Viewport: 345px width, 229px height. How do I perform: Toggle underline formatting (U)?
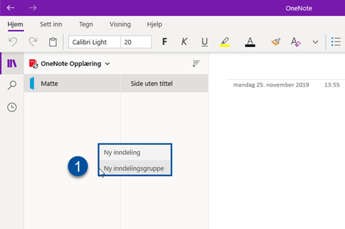(x=204, y=42)
